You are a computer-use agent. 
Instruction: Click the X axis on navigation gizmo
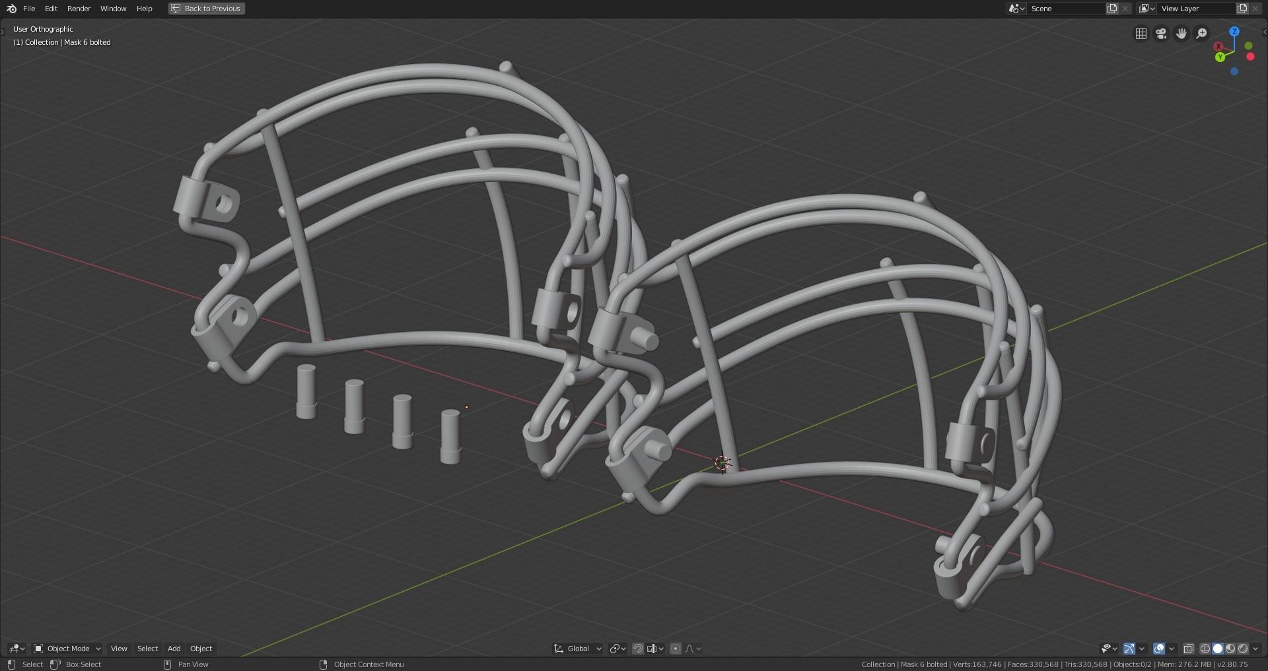pos(1218,46)
